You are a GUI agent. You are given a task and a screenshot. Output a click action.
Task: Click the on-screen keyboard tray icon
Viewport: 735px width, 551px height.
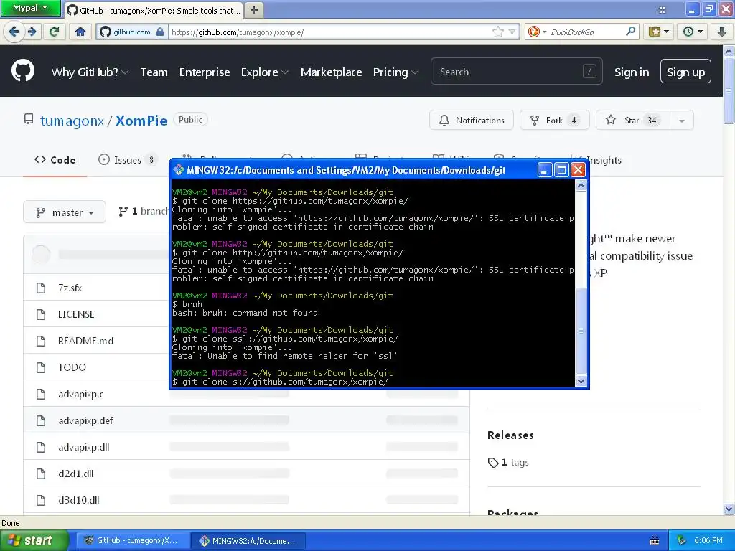(655, 541)
